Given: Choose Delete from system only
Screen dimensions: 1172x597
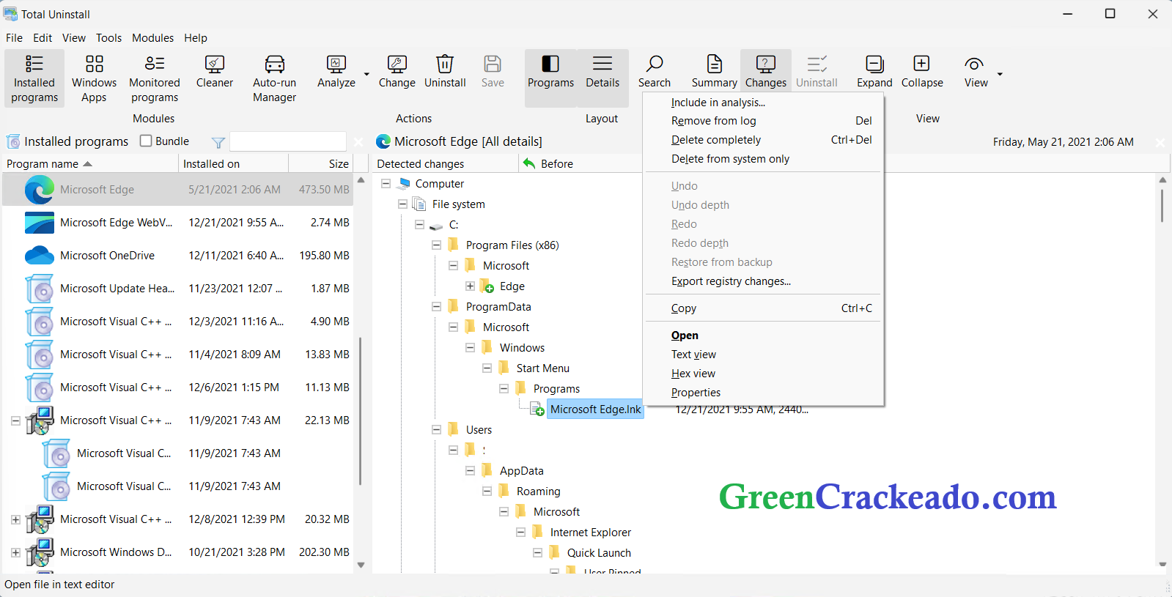Looking at the screenshot, I should tap(763, 159).
